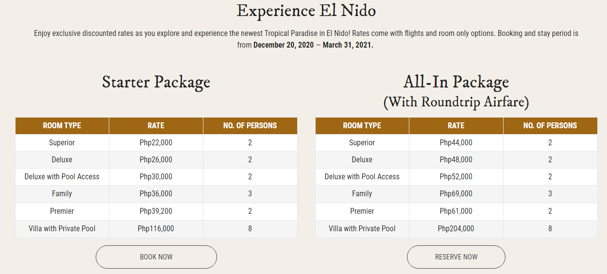Viewport: 607px width, 274px height.
Task: Select Family room in All-In Package
Action: click(x=362, y=194)
